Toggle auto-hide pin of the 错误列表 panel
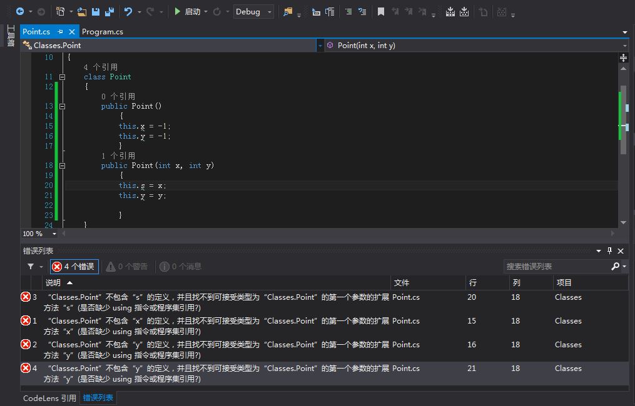The height and width of the screenshot is (406, 635). (609, 250)
